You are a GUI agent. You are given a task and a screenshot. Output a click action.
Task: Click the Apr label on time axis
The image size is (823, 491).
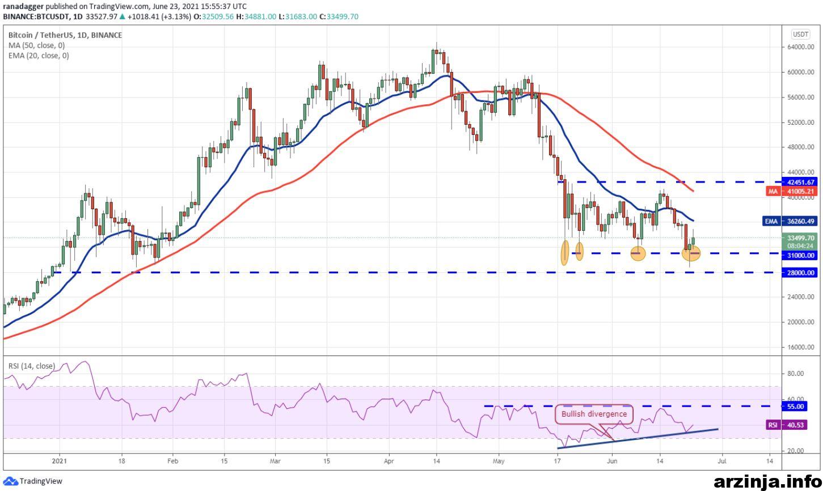tap(389, 462)
